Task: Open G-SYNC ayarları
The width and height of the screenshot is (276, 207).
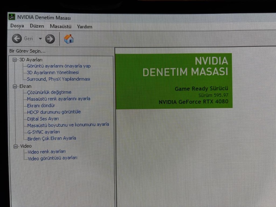Action: click(x=43, y=132)
